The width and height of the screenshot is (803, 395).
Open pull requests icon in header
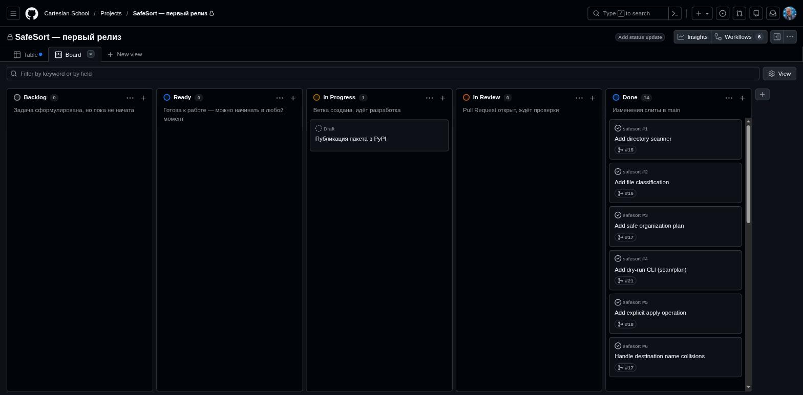(x=739, y=13)
